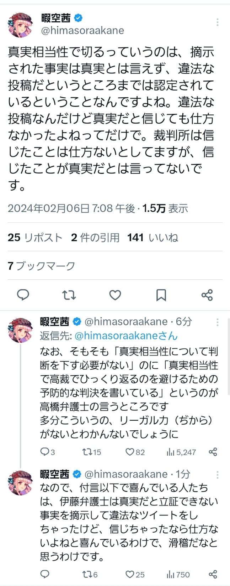Open more options for 6分 reply

[x=217, y=322]
